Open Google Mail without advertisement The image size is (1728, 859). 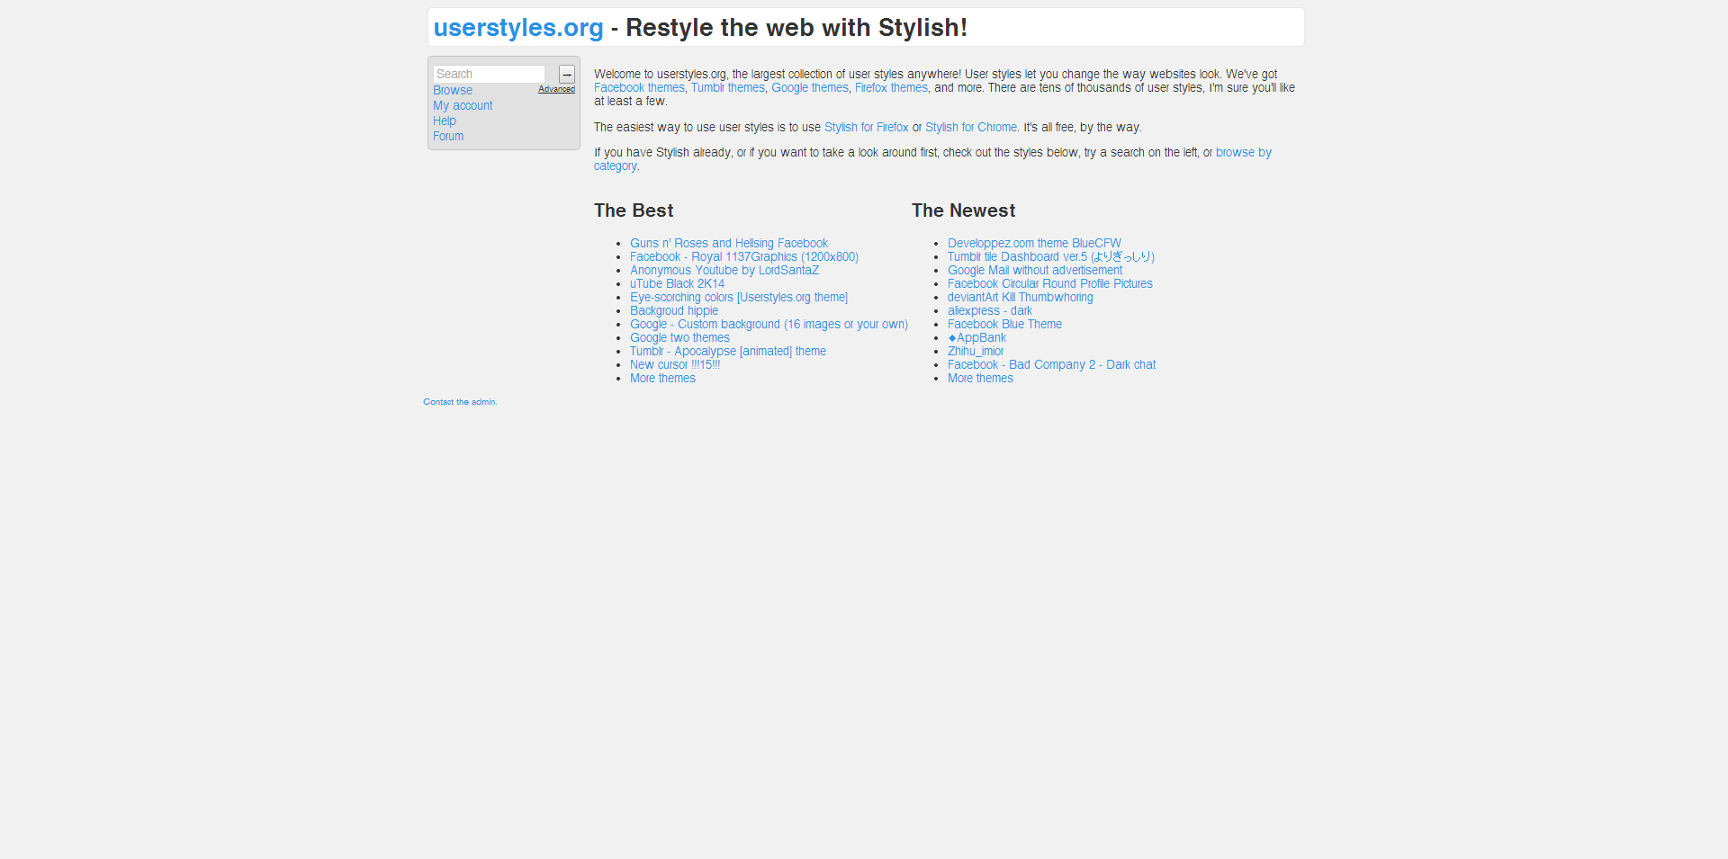point(1035,270)
